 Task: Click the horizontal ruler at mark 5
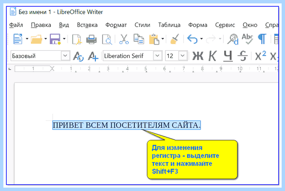(x=145, y=69)
